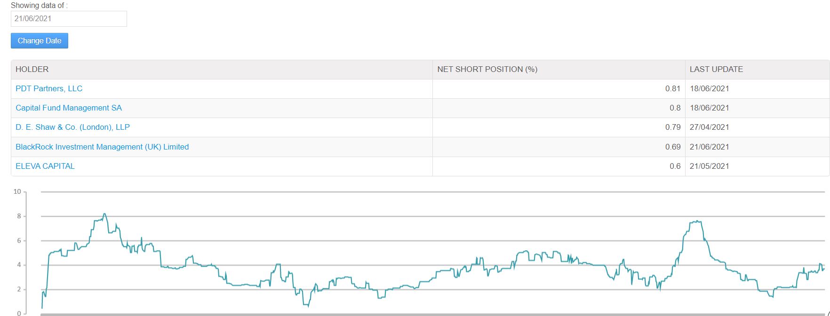Select the 0.81 net short position value
The width and height of the screenshot is (830, 316).
pos(673,88)
